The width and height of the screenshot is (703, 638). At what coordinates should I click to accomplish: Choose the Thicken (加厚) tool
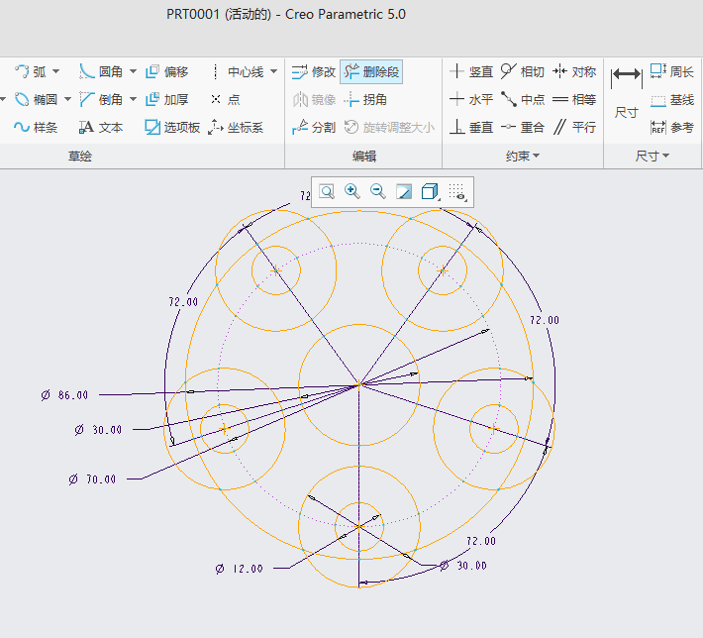click(x=167, y=99)
